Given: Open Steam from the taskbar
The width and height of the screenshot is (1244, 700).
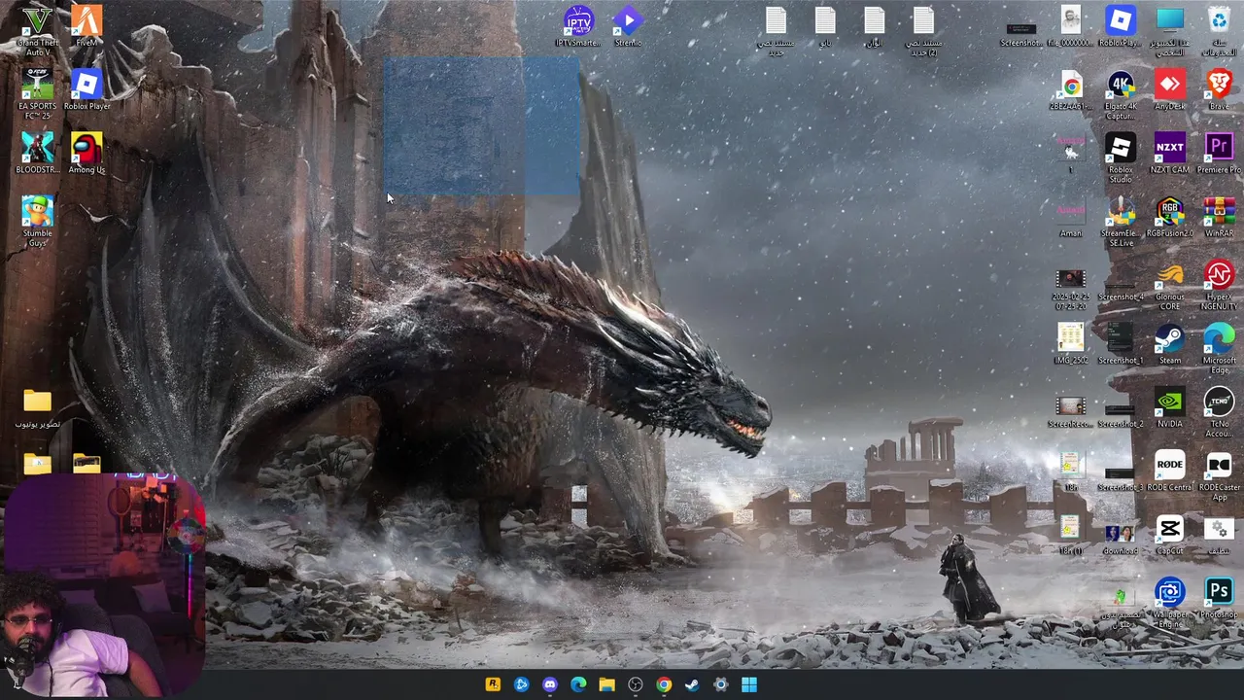Looking at the screenshot, I should (x=692, y=684).
